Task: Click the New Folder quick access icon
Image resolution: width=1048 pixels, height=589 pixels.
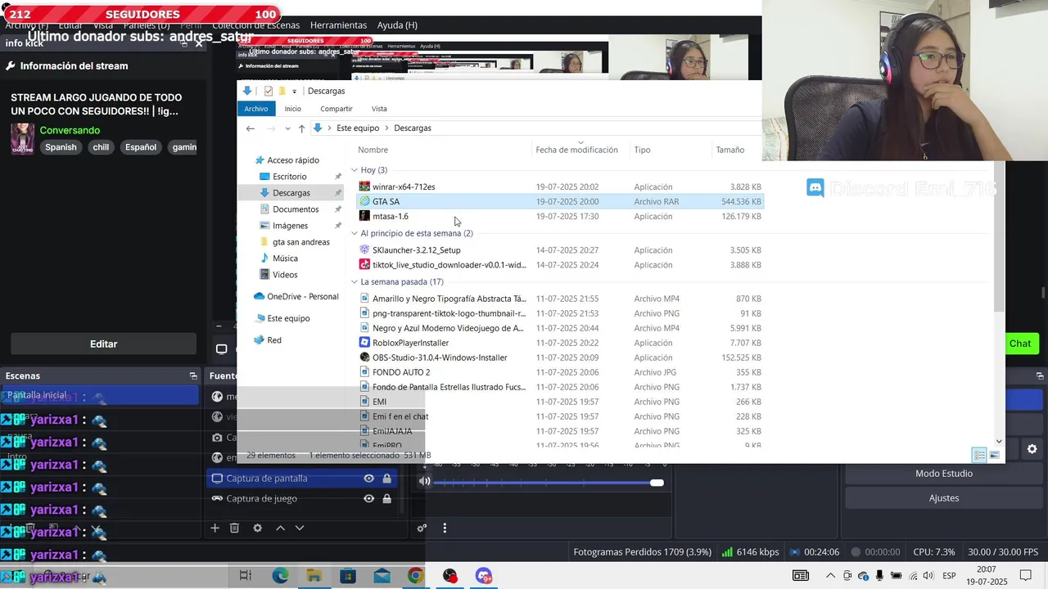Action: (282, 91)
